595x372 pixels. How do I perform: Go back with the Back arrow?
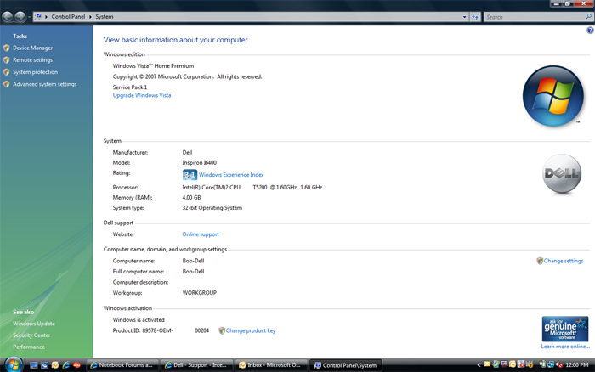7,17
